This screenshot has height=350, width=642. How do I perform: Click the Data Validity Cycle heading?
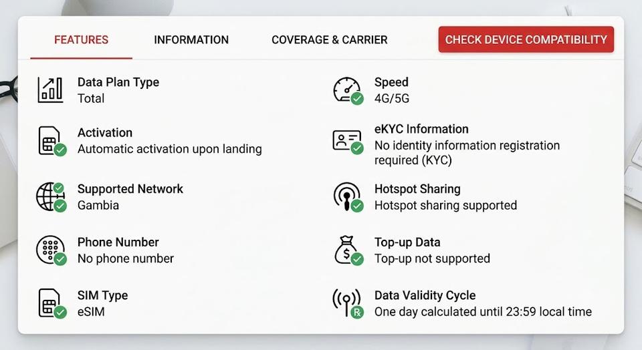pyautogui.click(x=425, y=295)
